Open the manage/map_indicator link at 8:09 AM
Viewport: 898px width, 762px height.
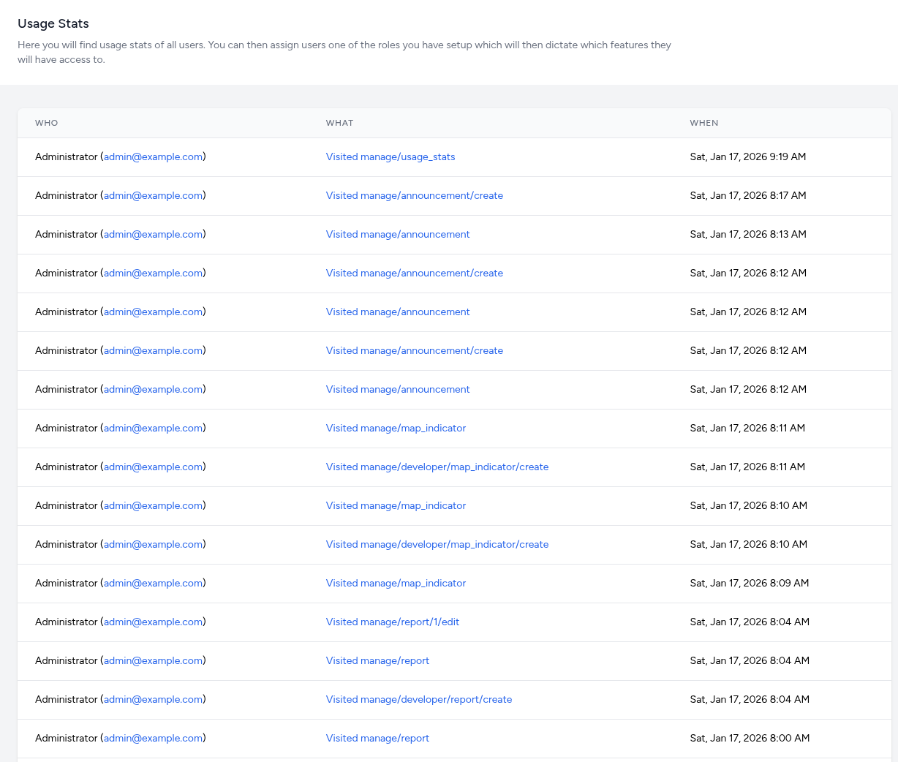coord(396,583)
